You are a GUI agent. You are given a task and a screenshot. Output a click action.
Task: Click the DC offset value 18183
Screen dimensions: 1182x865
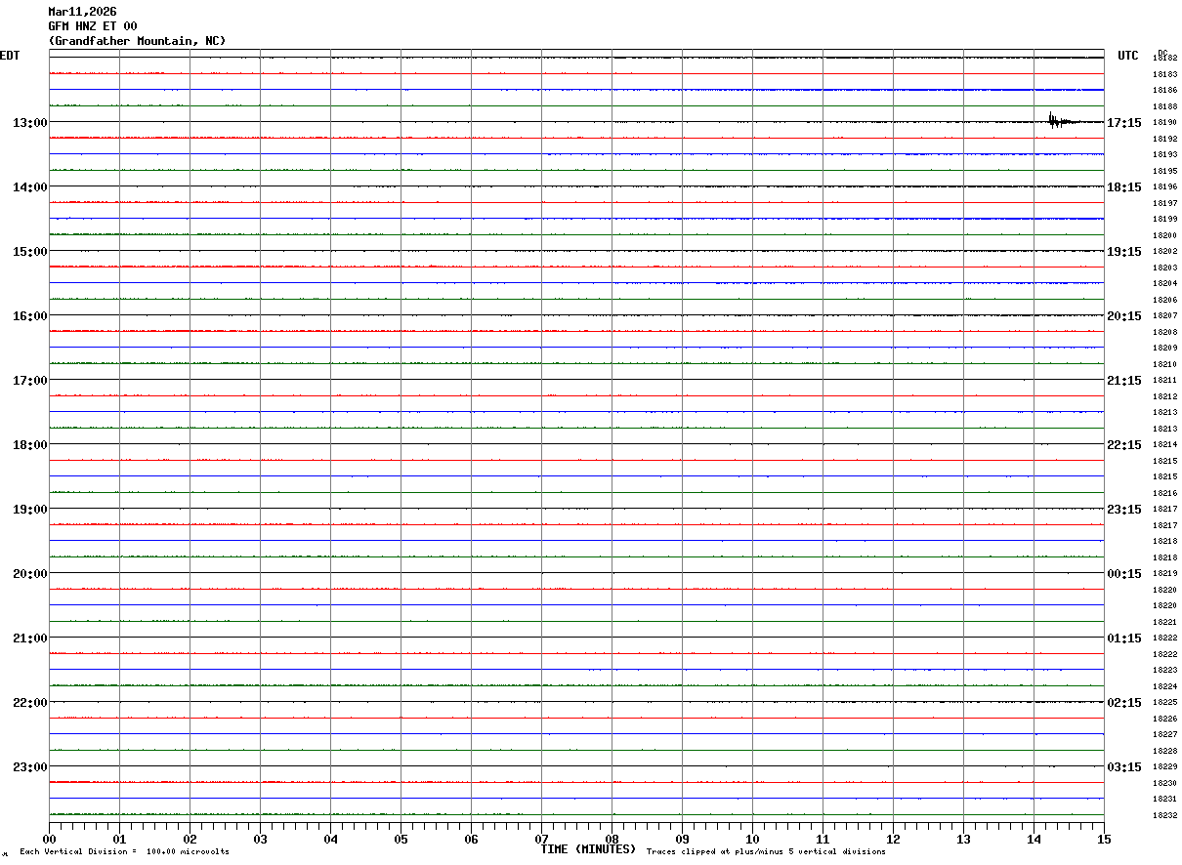tap(1164, 74)
